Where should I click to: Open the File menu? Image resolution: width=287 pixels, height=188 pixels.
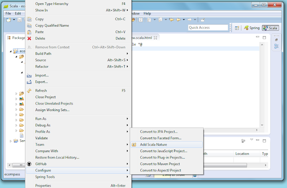click(8, 13)
